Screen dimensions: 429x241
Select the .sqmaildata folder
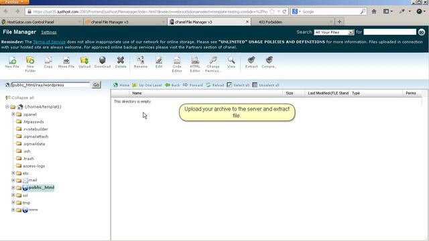[x=34, y=144]
